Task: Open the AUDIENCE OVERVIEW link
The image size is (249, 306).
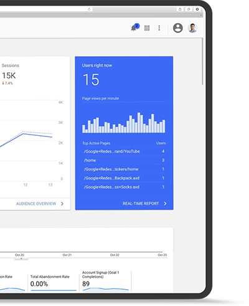Action: 36,204
